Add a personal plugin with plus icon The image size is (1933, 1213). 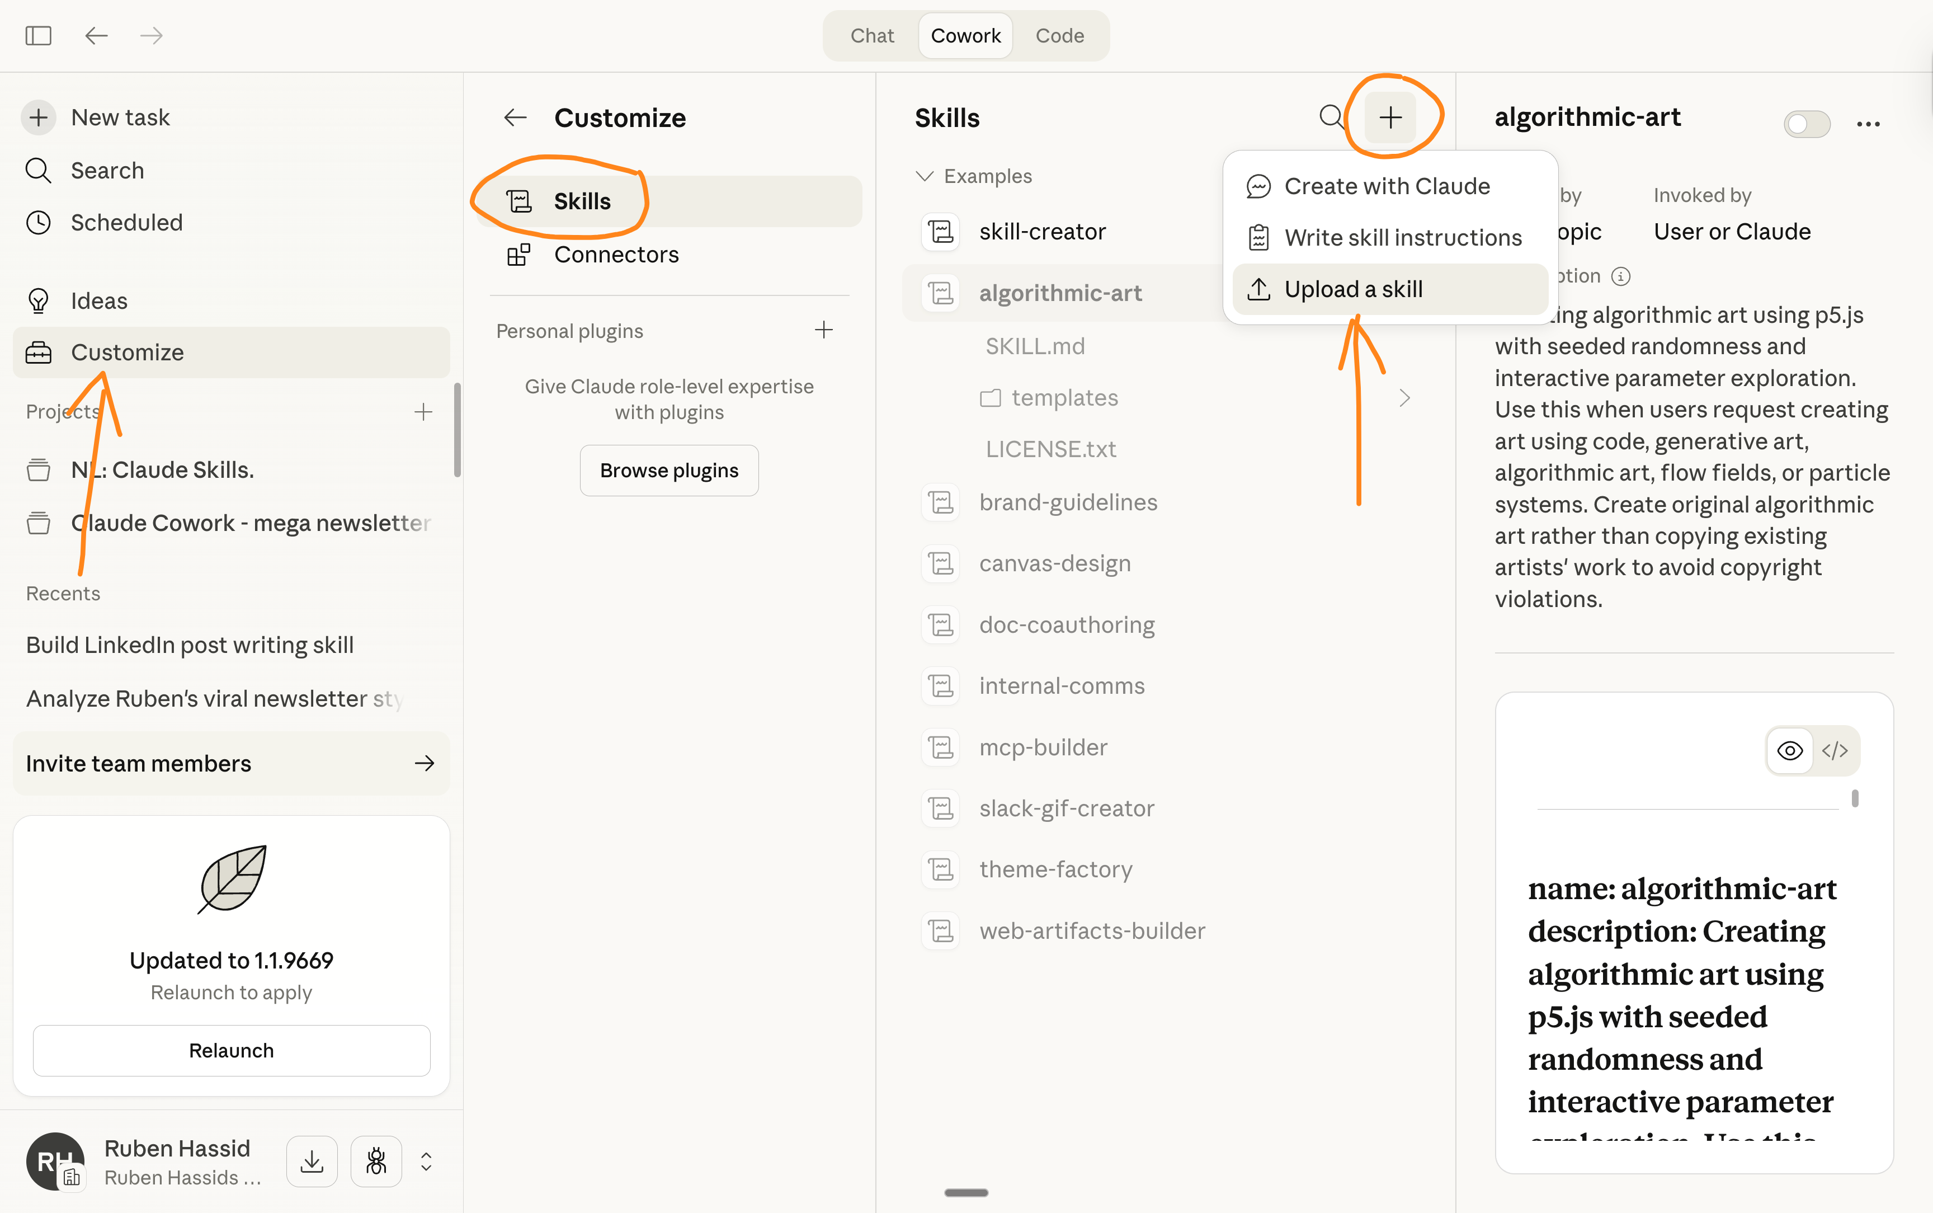tap(823, 330)
